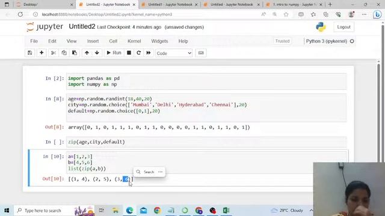This screenshot has height=216, width=385.
Task: Rename notebook by clicking Untitled2 title
Action: (x=82, y=26)
